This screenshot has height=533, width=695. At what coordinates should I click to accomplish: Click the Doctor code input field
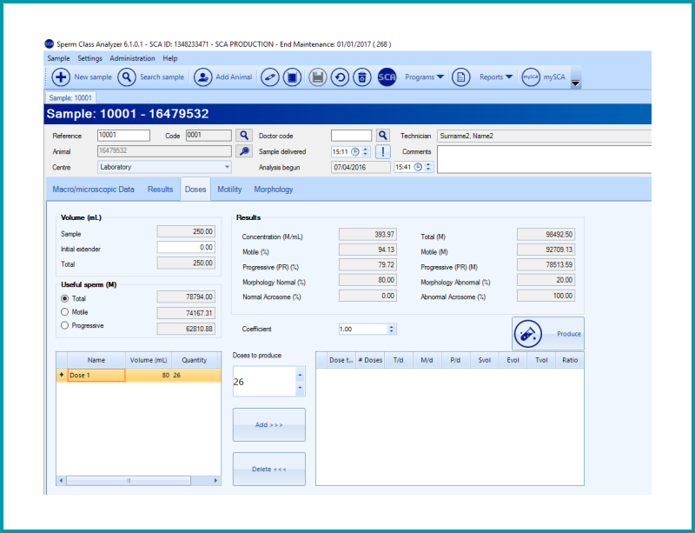click(351, 136)
